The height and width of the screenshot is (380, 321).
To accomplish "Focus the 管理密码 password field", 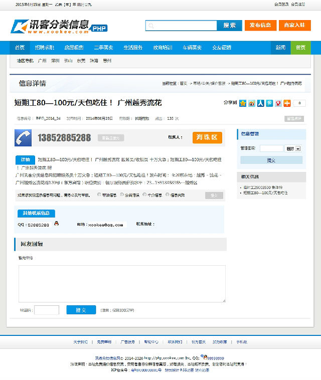I will (271, 148).
